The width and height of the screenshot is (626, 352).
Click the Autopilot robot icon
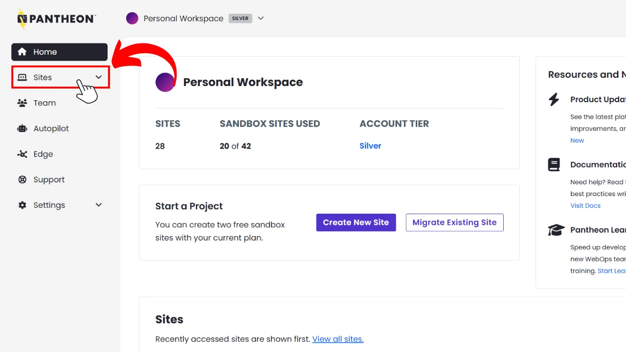pyautogui.click(x=22, y=129)
